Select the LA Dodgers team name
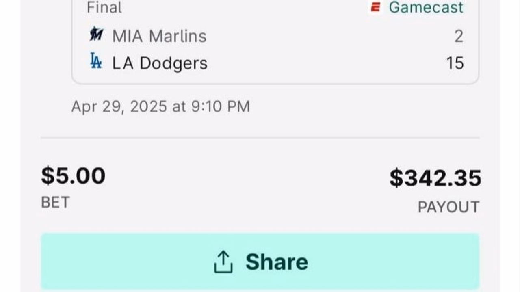The image size is (520, 292). click(160, 63)
